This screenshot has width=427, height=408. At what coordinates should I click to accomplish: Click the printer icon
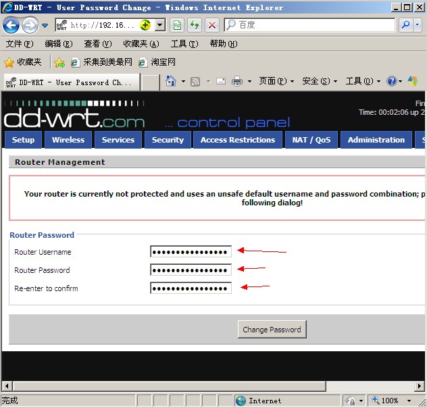point(237,81)
